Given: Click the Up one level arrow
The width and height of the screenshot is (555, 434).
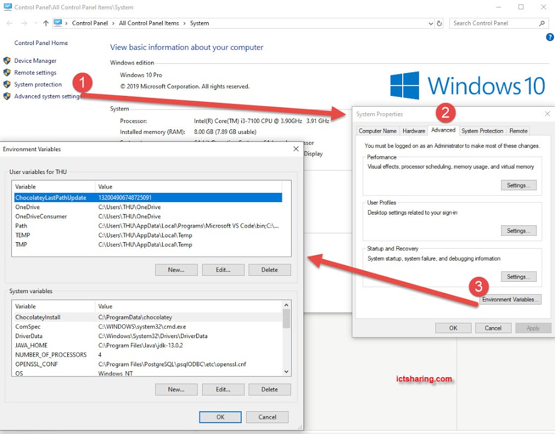Looking at the screenshot, I should tap(46, 23).
